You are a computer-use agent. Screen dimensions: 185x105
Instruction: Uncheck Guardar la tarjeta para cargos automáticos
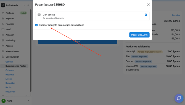click(x=36, y=25)
